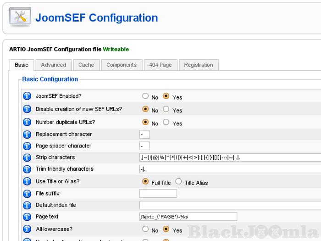Go to the 404 Page tab
The image size is (321, 241).
tap(160, 65)
